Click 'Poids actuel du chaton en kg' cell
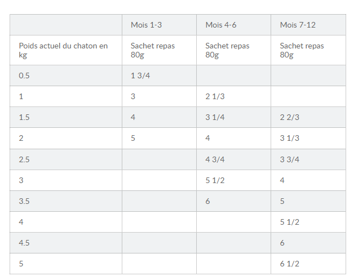Viewport: 358px width, 276px height. pos(63,50)
